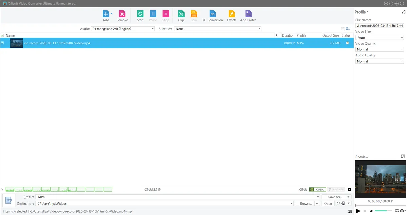Expand the Video Quality dropdown
Screen dimensions: 407x215
(x=379, y=49)
